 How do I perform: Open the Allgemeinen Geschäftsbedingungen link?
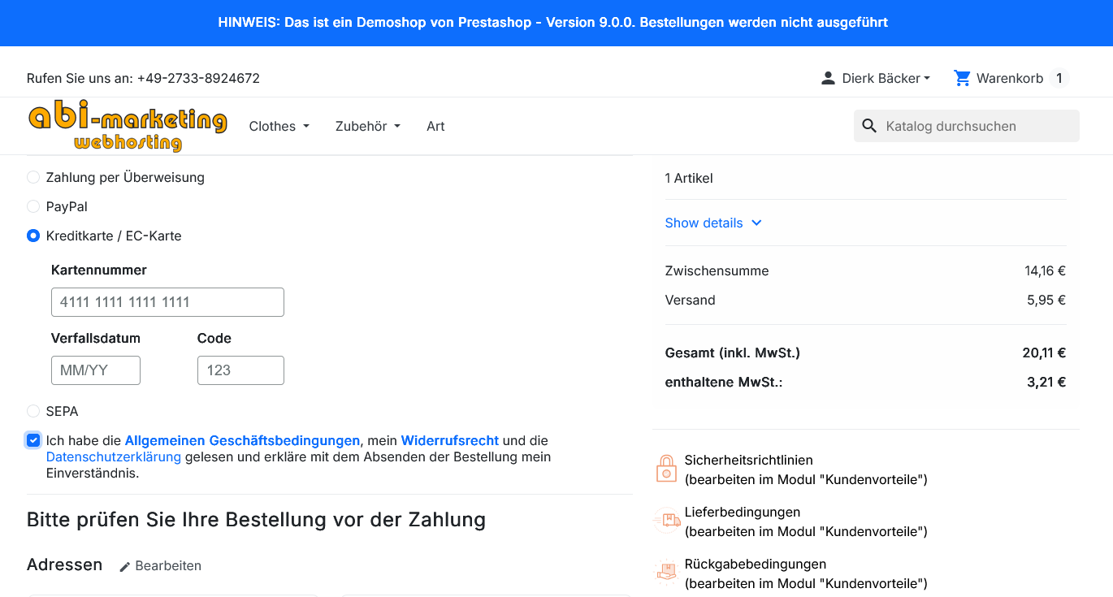point(242,440)
